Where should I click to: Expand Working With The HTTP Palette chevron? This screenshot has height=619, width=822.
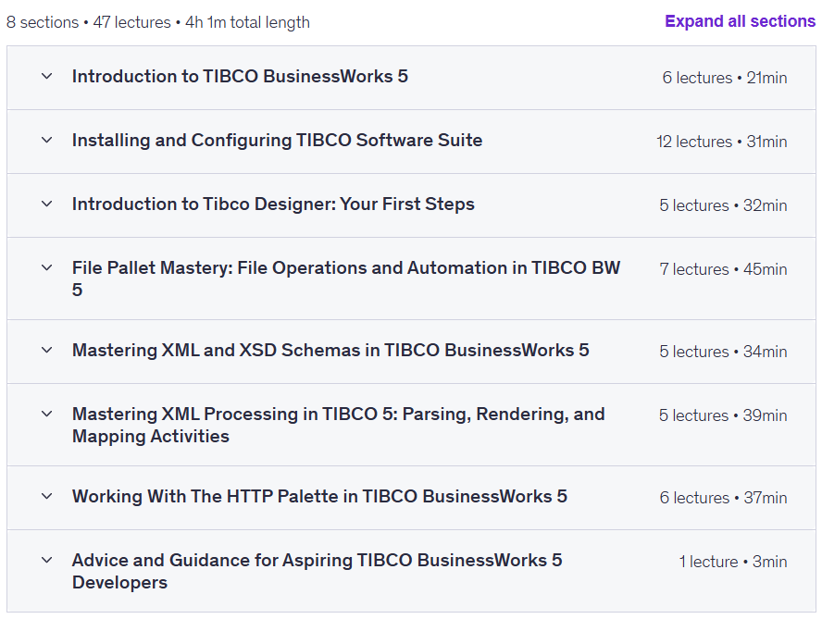(x=46, y=497)
